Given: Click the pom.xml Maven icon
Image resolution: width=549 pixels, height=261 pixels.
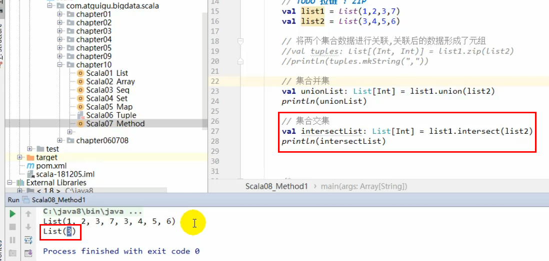Looking at the screenshot, I should coord(31,166).
